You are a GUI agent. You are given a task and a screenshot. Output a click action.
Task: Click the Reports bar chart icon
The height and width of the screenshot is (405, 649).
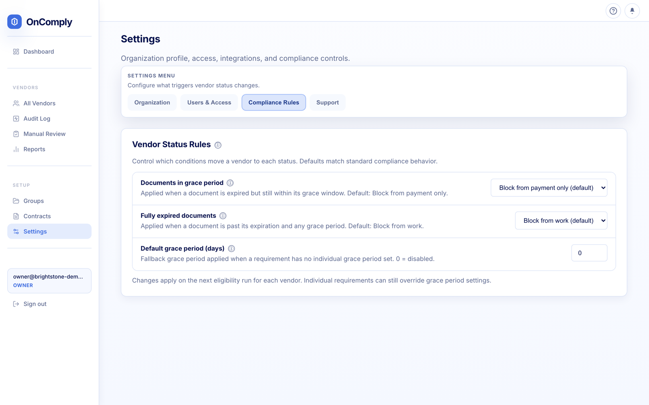click(16, 149)
